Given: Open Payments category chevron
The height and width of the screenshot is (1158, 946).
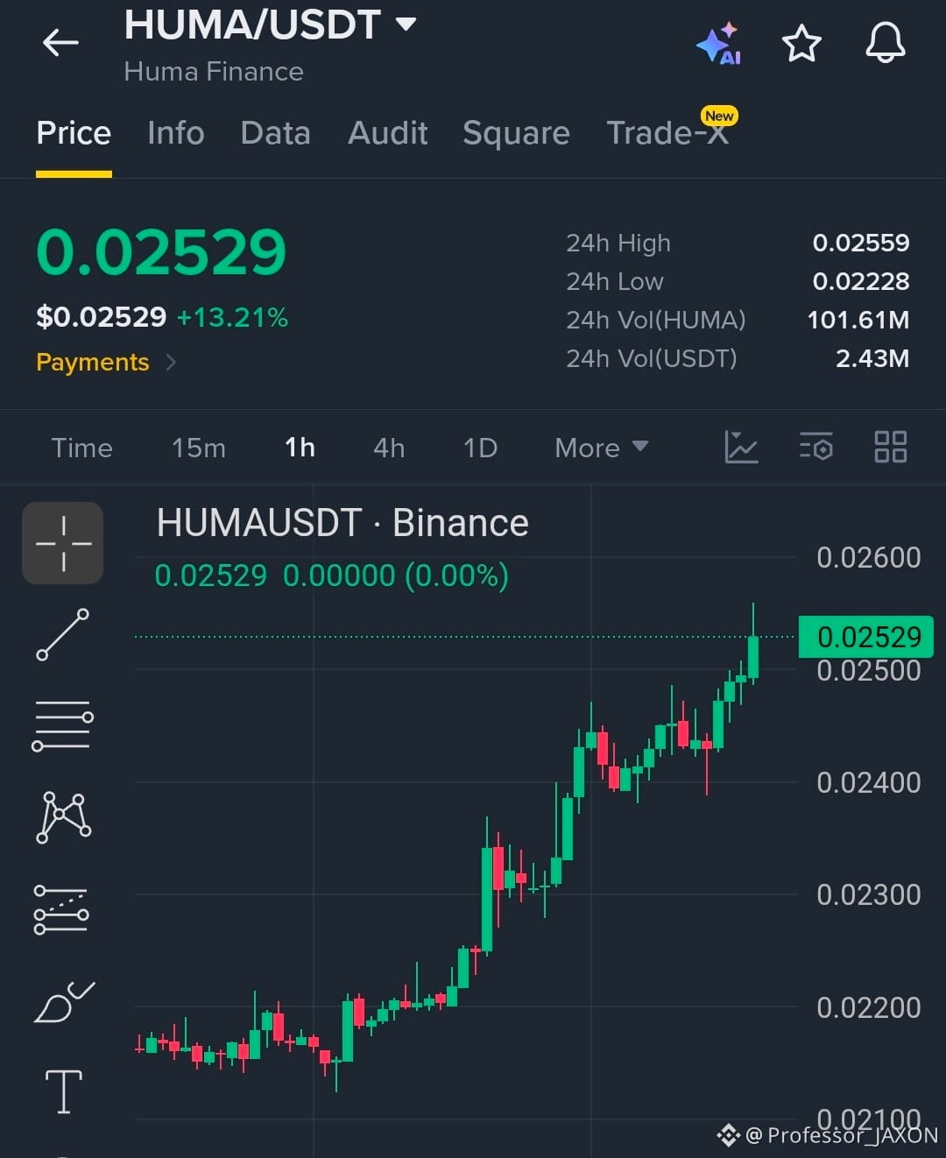Looking at the screenshot, I should [171, 362].
